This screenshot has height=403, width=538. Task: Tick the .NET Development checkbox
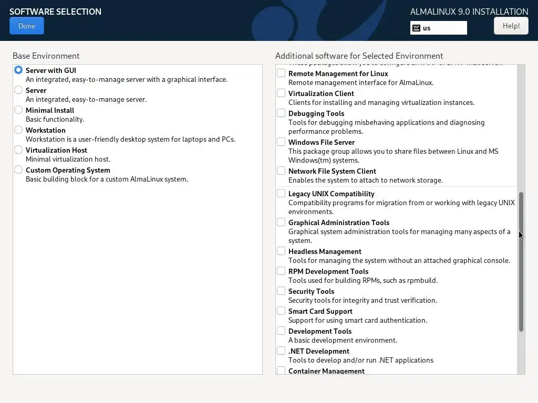(x=281, y=351)
